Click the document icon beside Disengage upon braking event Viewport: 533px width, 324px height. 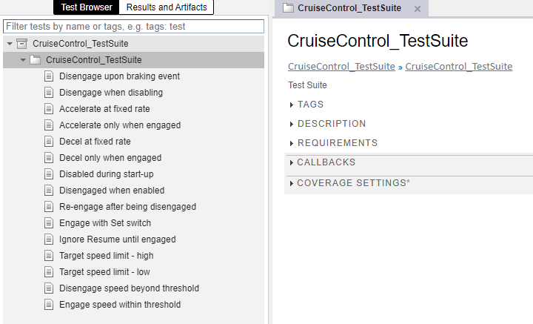click(x=49, y=76)
